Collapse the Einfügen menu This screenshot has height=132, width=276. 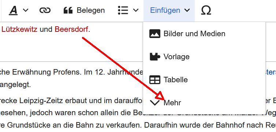pos(169,10)
